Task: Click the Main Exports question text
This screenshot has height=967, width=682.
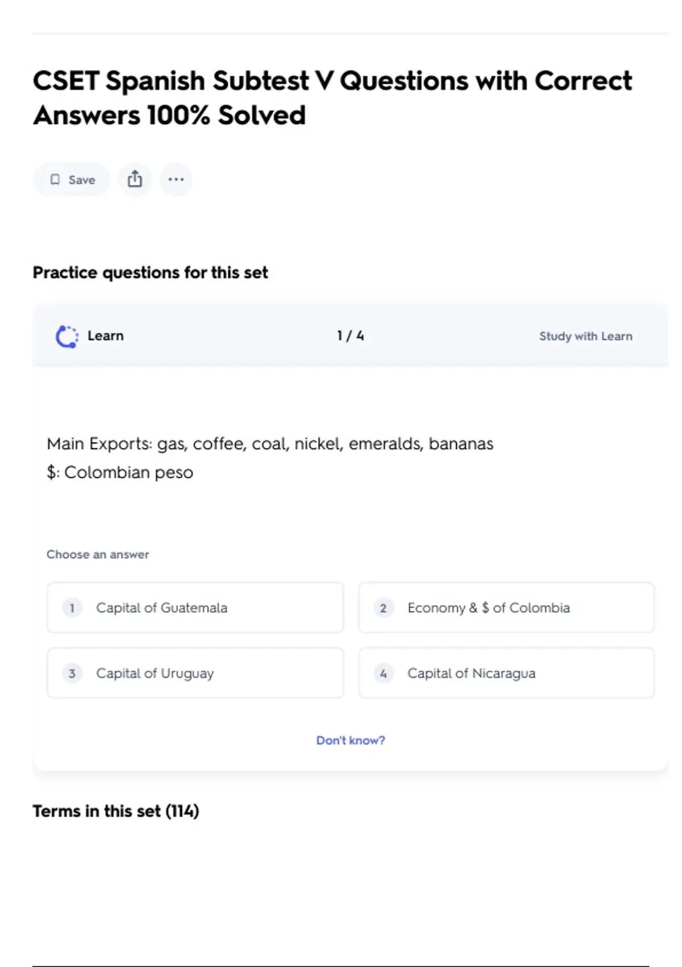Action: pyautogui.click(x=270, y=444)
